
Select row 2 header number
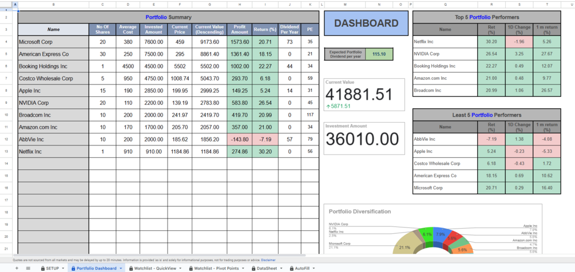point(6,17)
